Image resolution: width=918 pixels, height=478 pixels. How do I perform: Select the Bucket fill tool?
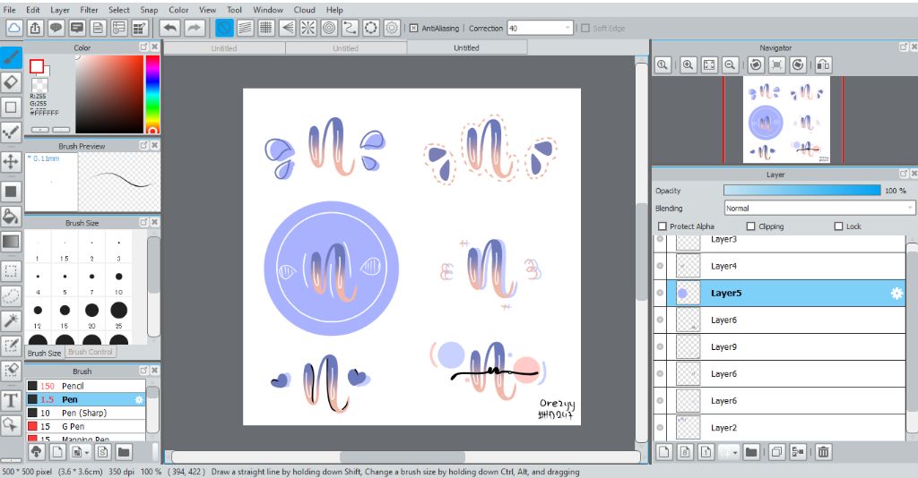(x=11, y=217)
